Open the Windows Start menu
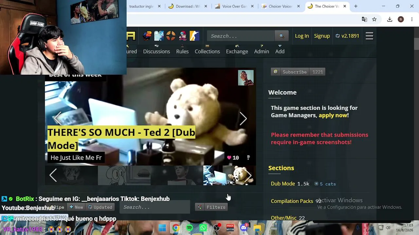The height and width of the screenshot is (235, 419). pos(162,228)
